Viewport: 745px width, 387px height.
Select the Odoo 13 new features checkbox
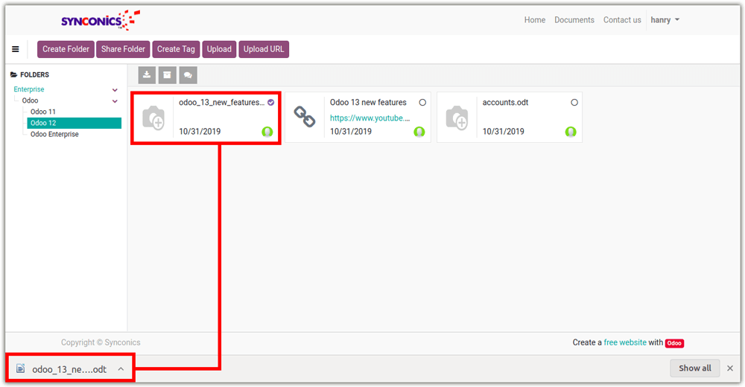(422, 103)
